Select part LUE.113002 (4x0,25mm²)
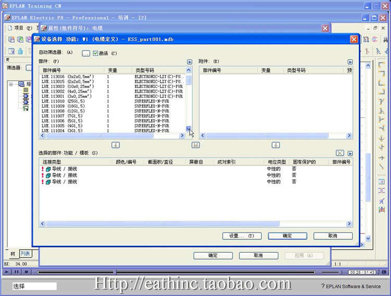Screen dimensions: 391x296 [112, 91]
